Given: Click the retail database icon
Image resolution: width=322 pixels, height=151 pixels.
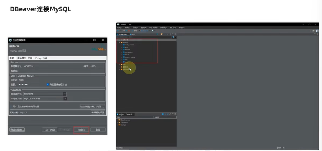Looking at the screenshot, I should tap(124, 55).
